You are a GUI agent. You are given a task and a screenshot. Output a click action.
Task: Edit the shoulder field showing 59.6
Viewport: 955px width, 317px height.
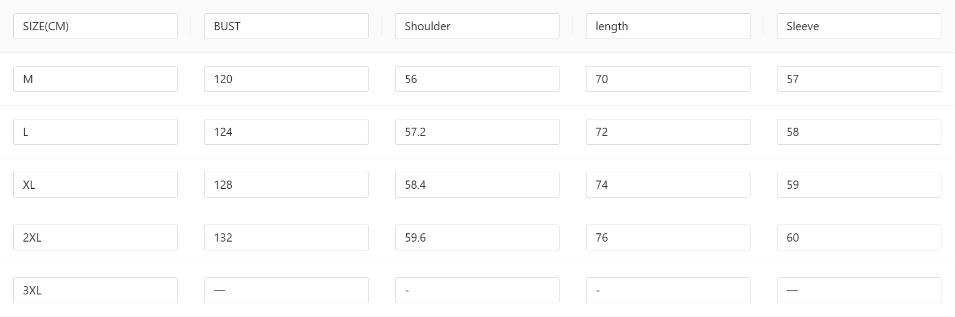477,238
